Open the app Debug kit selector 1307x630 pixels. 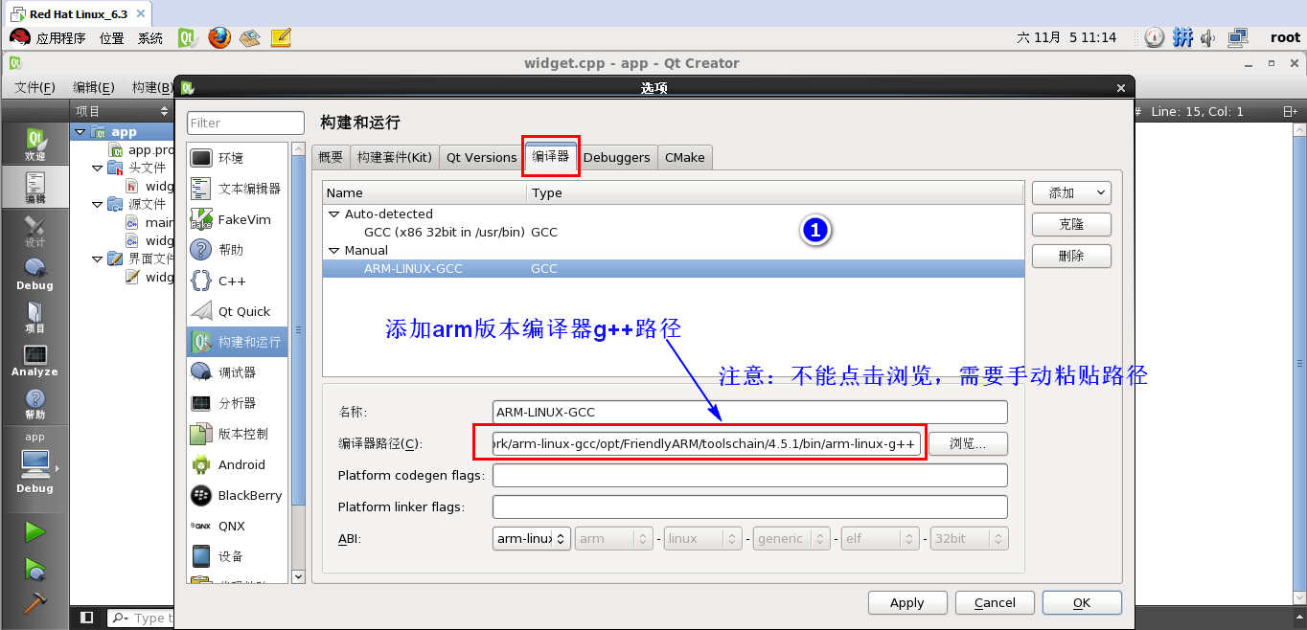[34, 464]
